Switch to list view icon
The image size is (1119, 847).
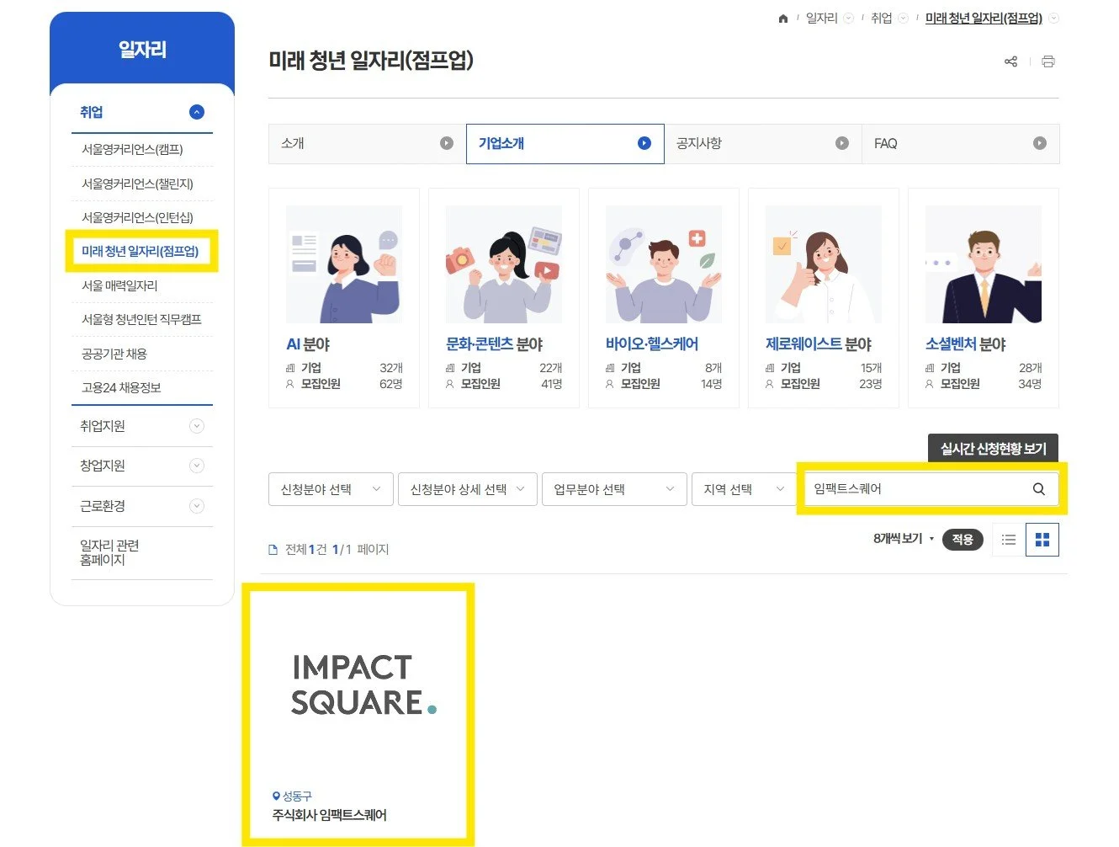1009,540
